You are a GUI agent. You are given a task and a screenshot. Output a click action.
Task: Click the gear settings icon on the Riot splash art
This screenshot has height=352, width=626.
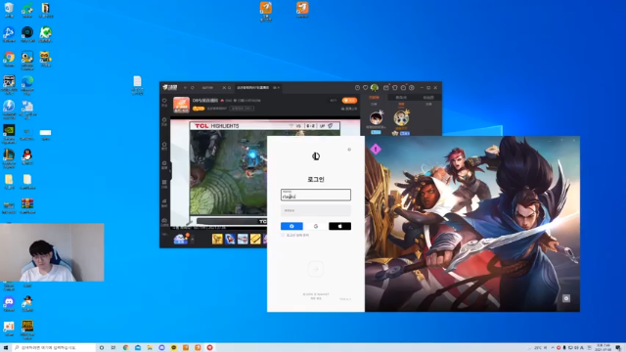pos(566,298)
